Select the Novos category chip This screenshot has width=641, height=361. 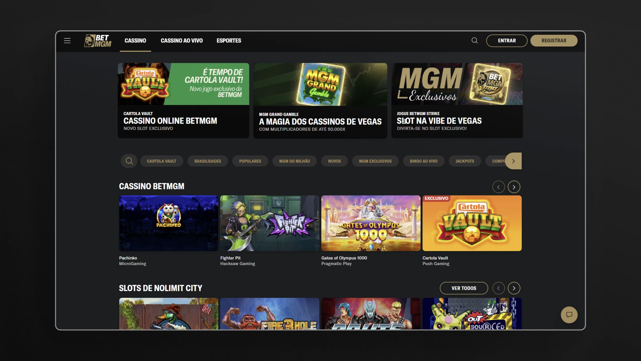[x=335, y=161]
